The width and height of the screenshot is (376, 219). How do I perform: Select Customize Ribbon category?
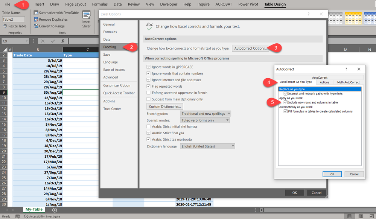(119, 85)
